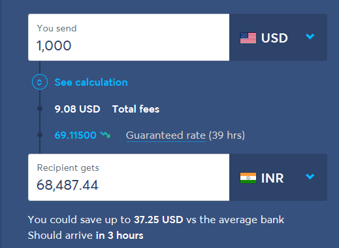The image size is (339, 248).
Task: Click the green rate trend arrow icon
Action: [x=105, y=135]
